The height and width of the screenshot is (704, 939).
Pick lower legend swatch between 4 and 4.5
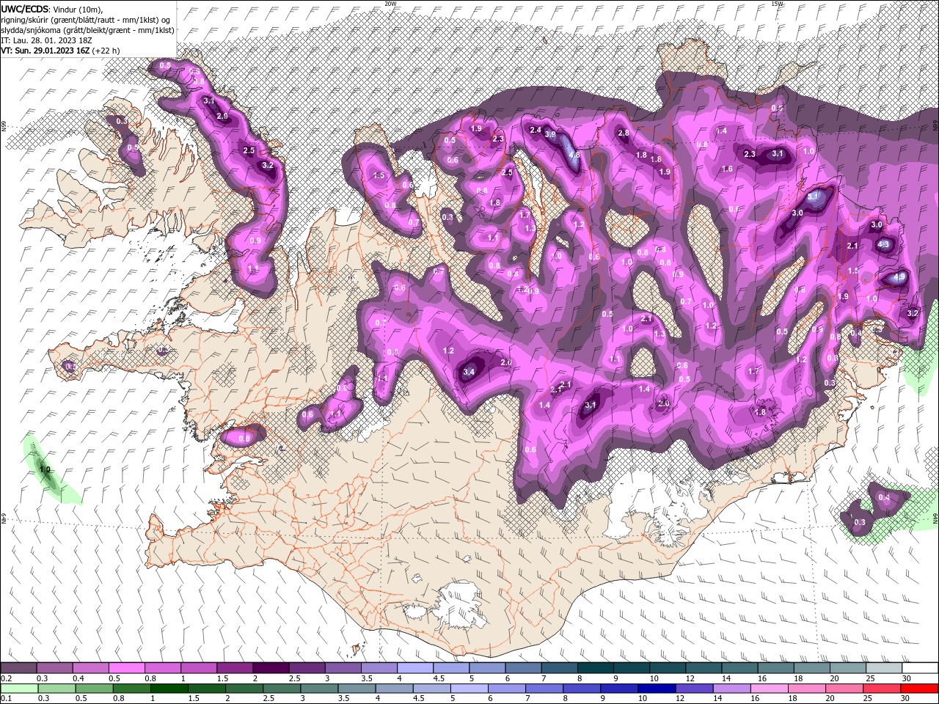[395, 689]
